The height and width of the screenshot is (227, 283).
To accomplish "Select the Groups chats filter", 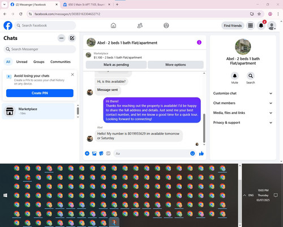I will click(x=38, y=62).
